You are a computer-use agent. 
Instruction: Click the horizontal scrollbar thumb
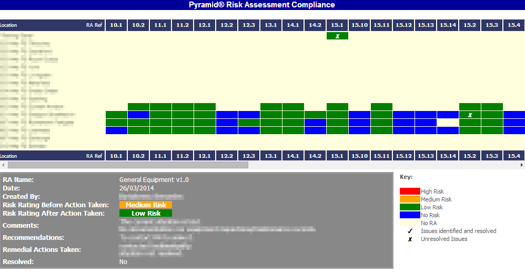[x=128, y=165]
